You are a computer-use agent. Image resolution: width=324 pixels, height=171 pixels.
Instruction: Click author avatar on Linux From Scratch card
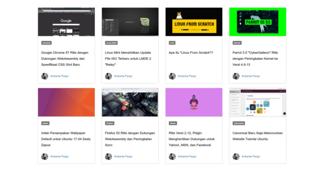click(172, 76)
